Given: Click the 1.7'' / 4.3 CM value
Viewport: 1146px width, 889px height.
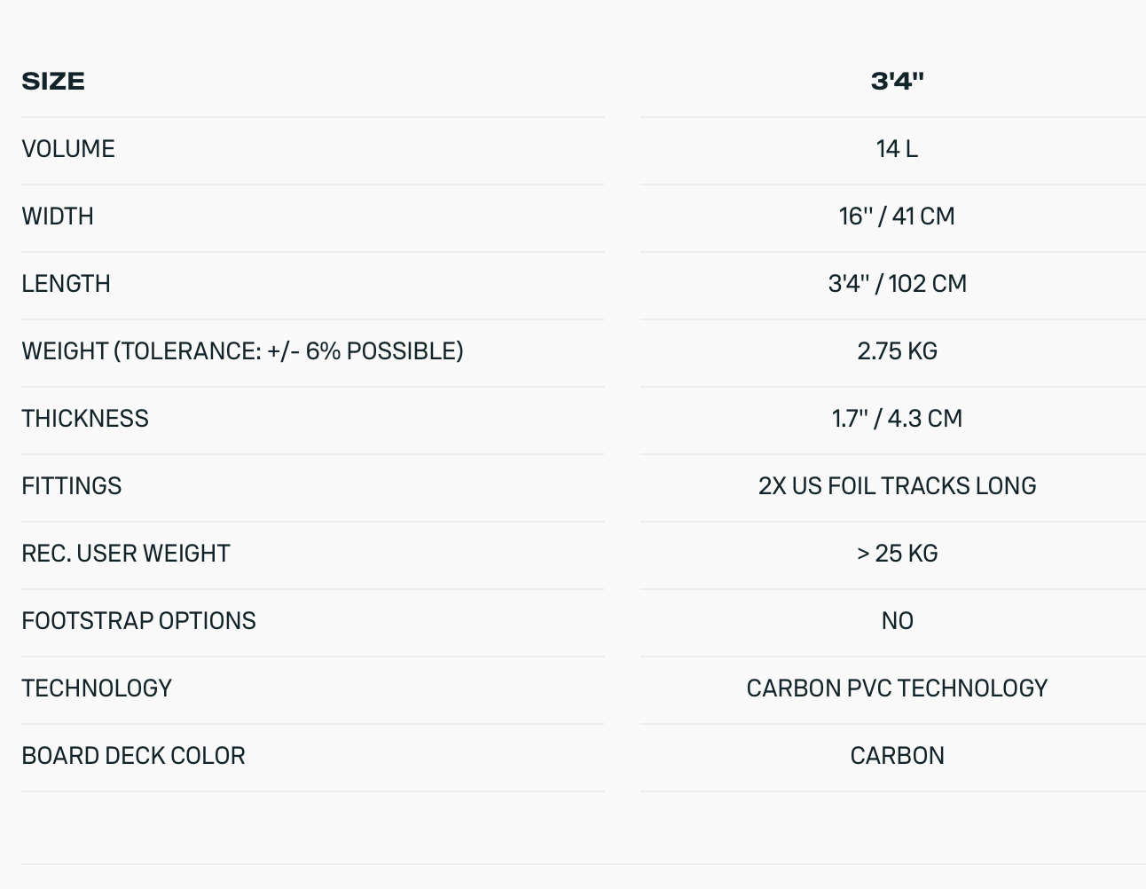Looking at the screenshot, I should [897, 419].
